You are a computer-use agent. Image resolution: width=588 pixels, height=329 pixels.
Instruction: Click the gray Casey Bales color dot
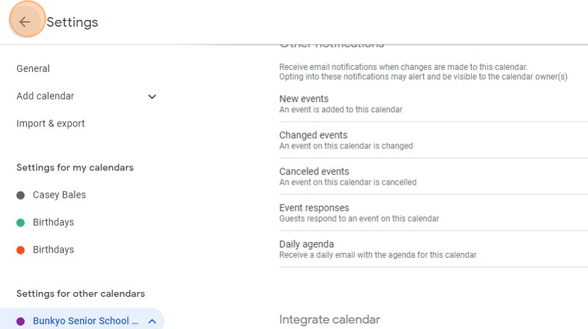[21, 195]
